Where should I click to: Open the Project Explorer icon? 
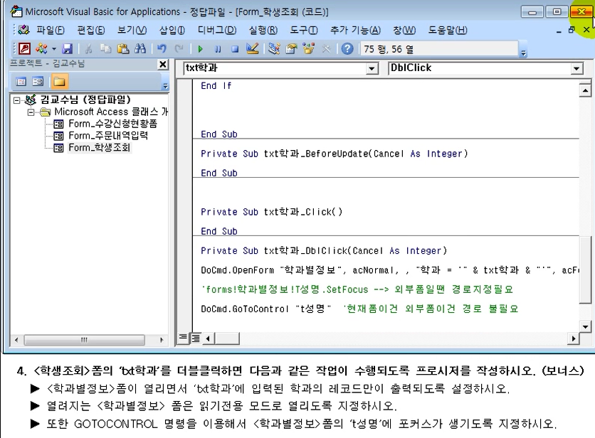(x=274, y=48)
